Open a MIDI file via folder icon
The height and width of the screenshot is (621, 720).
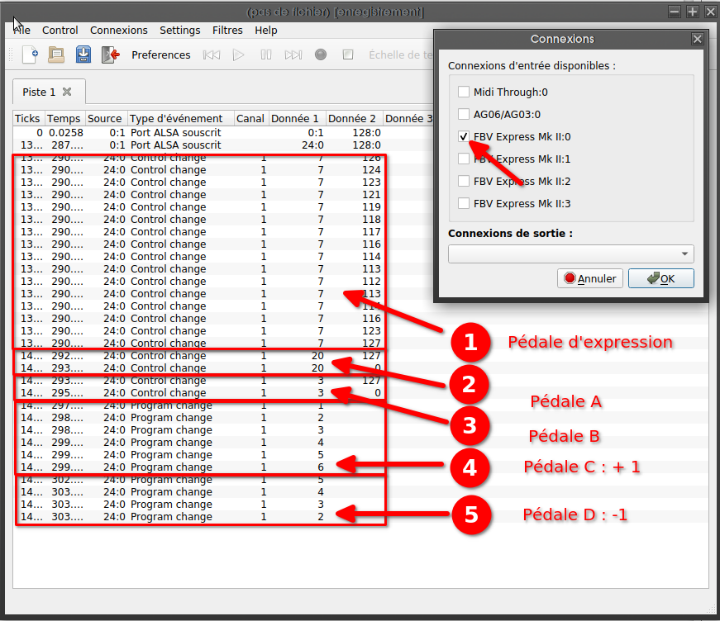click(56, 55)
